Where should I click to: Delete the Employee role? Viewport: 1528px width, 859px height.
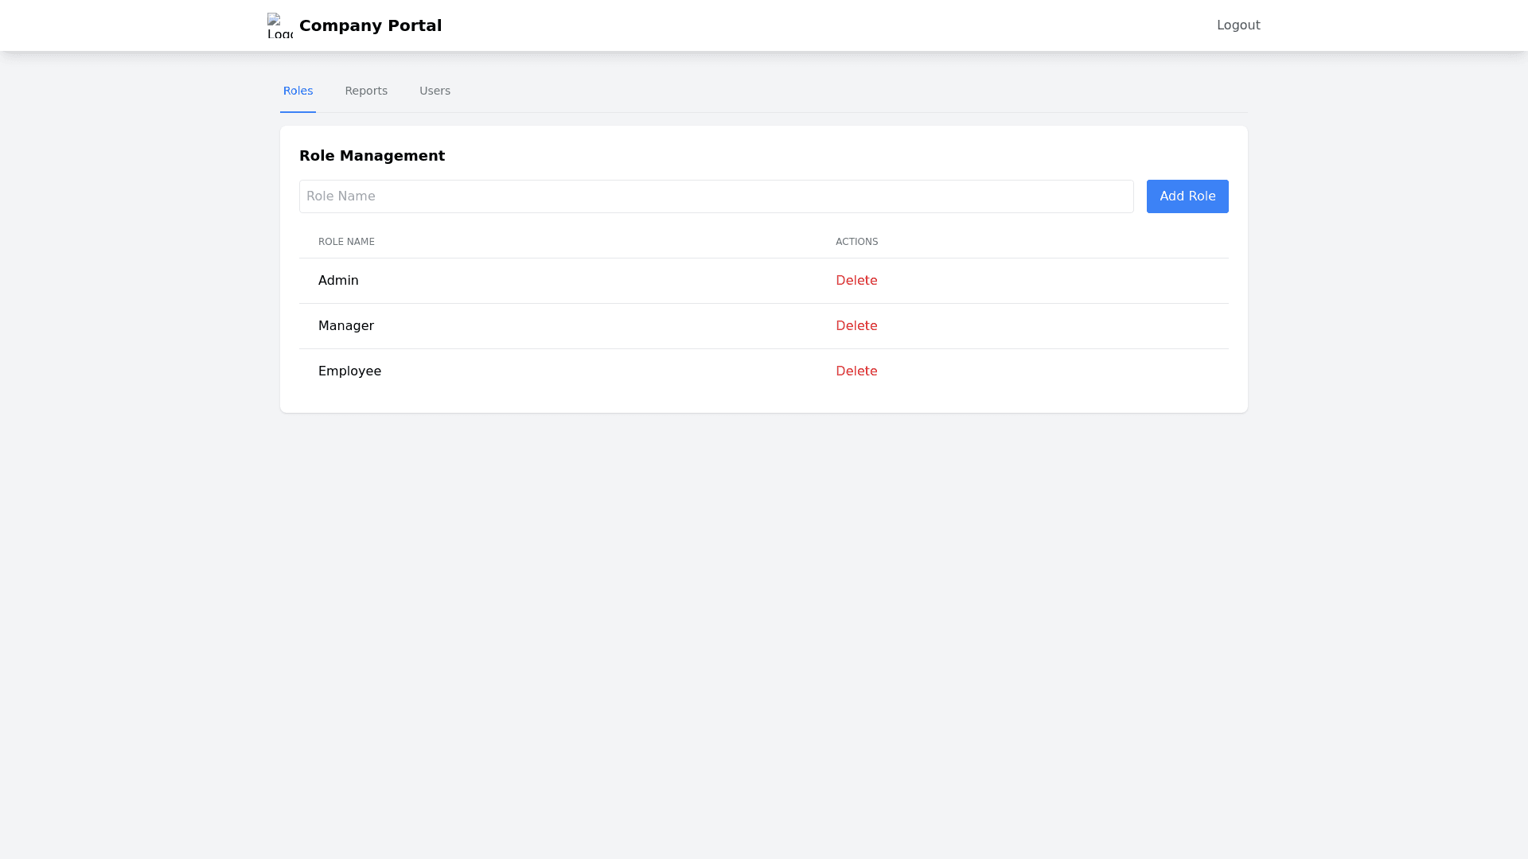click(x=856, y=371)
